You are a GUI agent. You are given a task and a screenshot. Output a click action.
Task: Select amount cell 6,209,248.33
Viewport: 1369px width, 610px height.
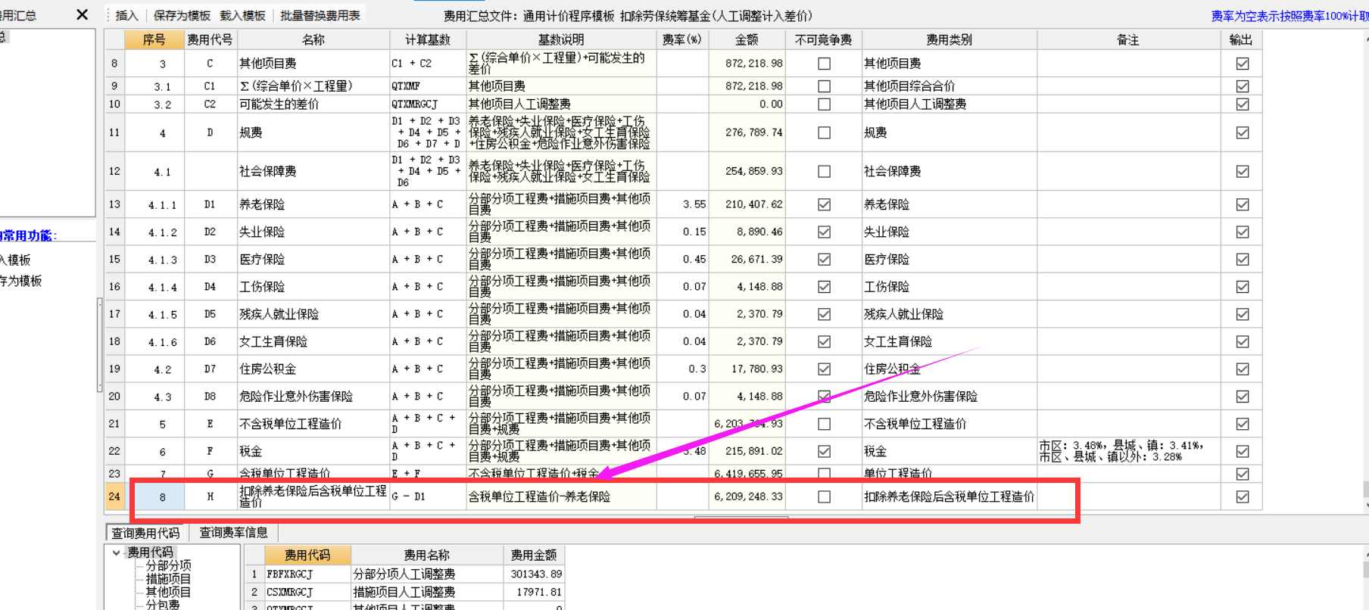(747, 496)
